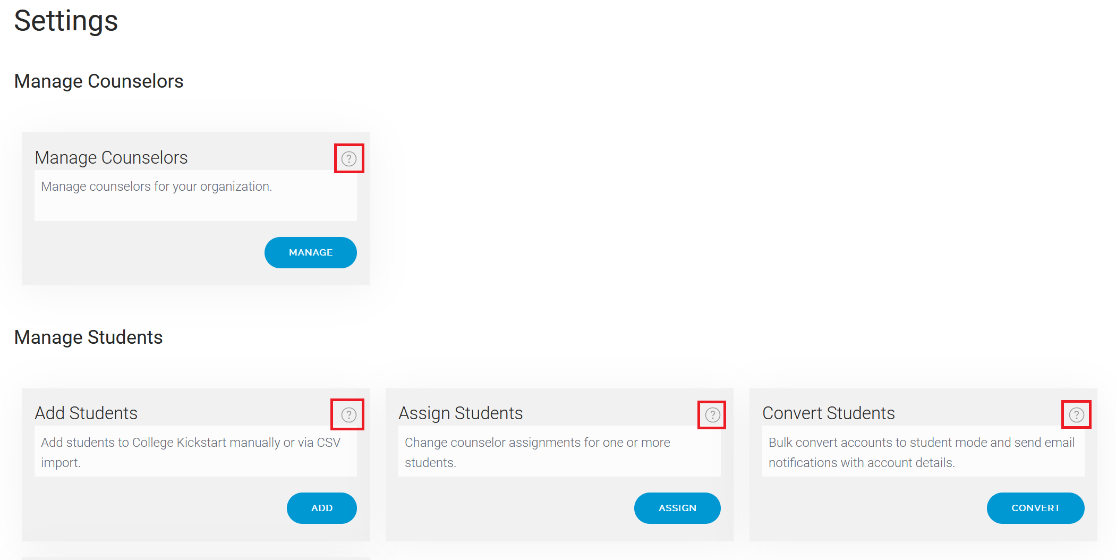
Task: Click 'Manage counselors for your organization' description
Action: 156,186
